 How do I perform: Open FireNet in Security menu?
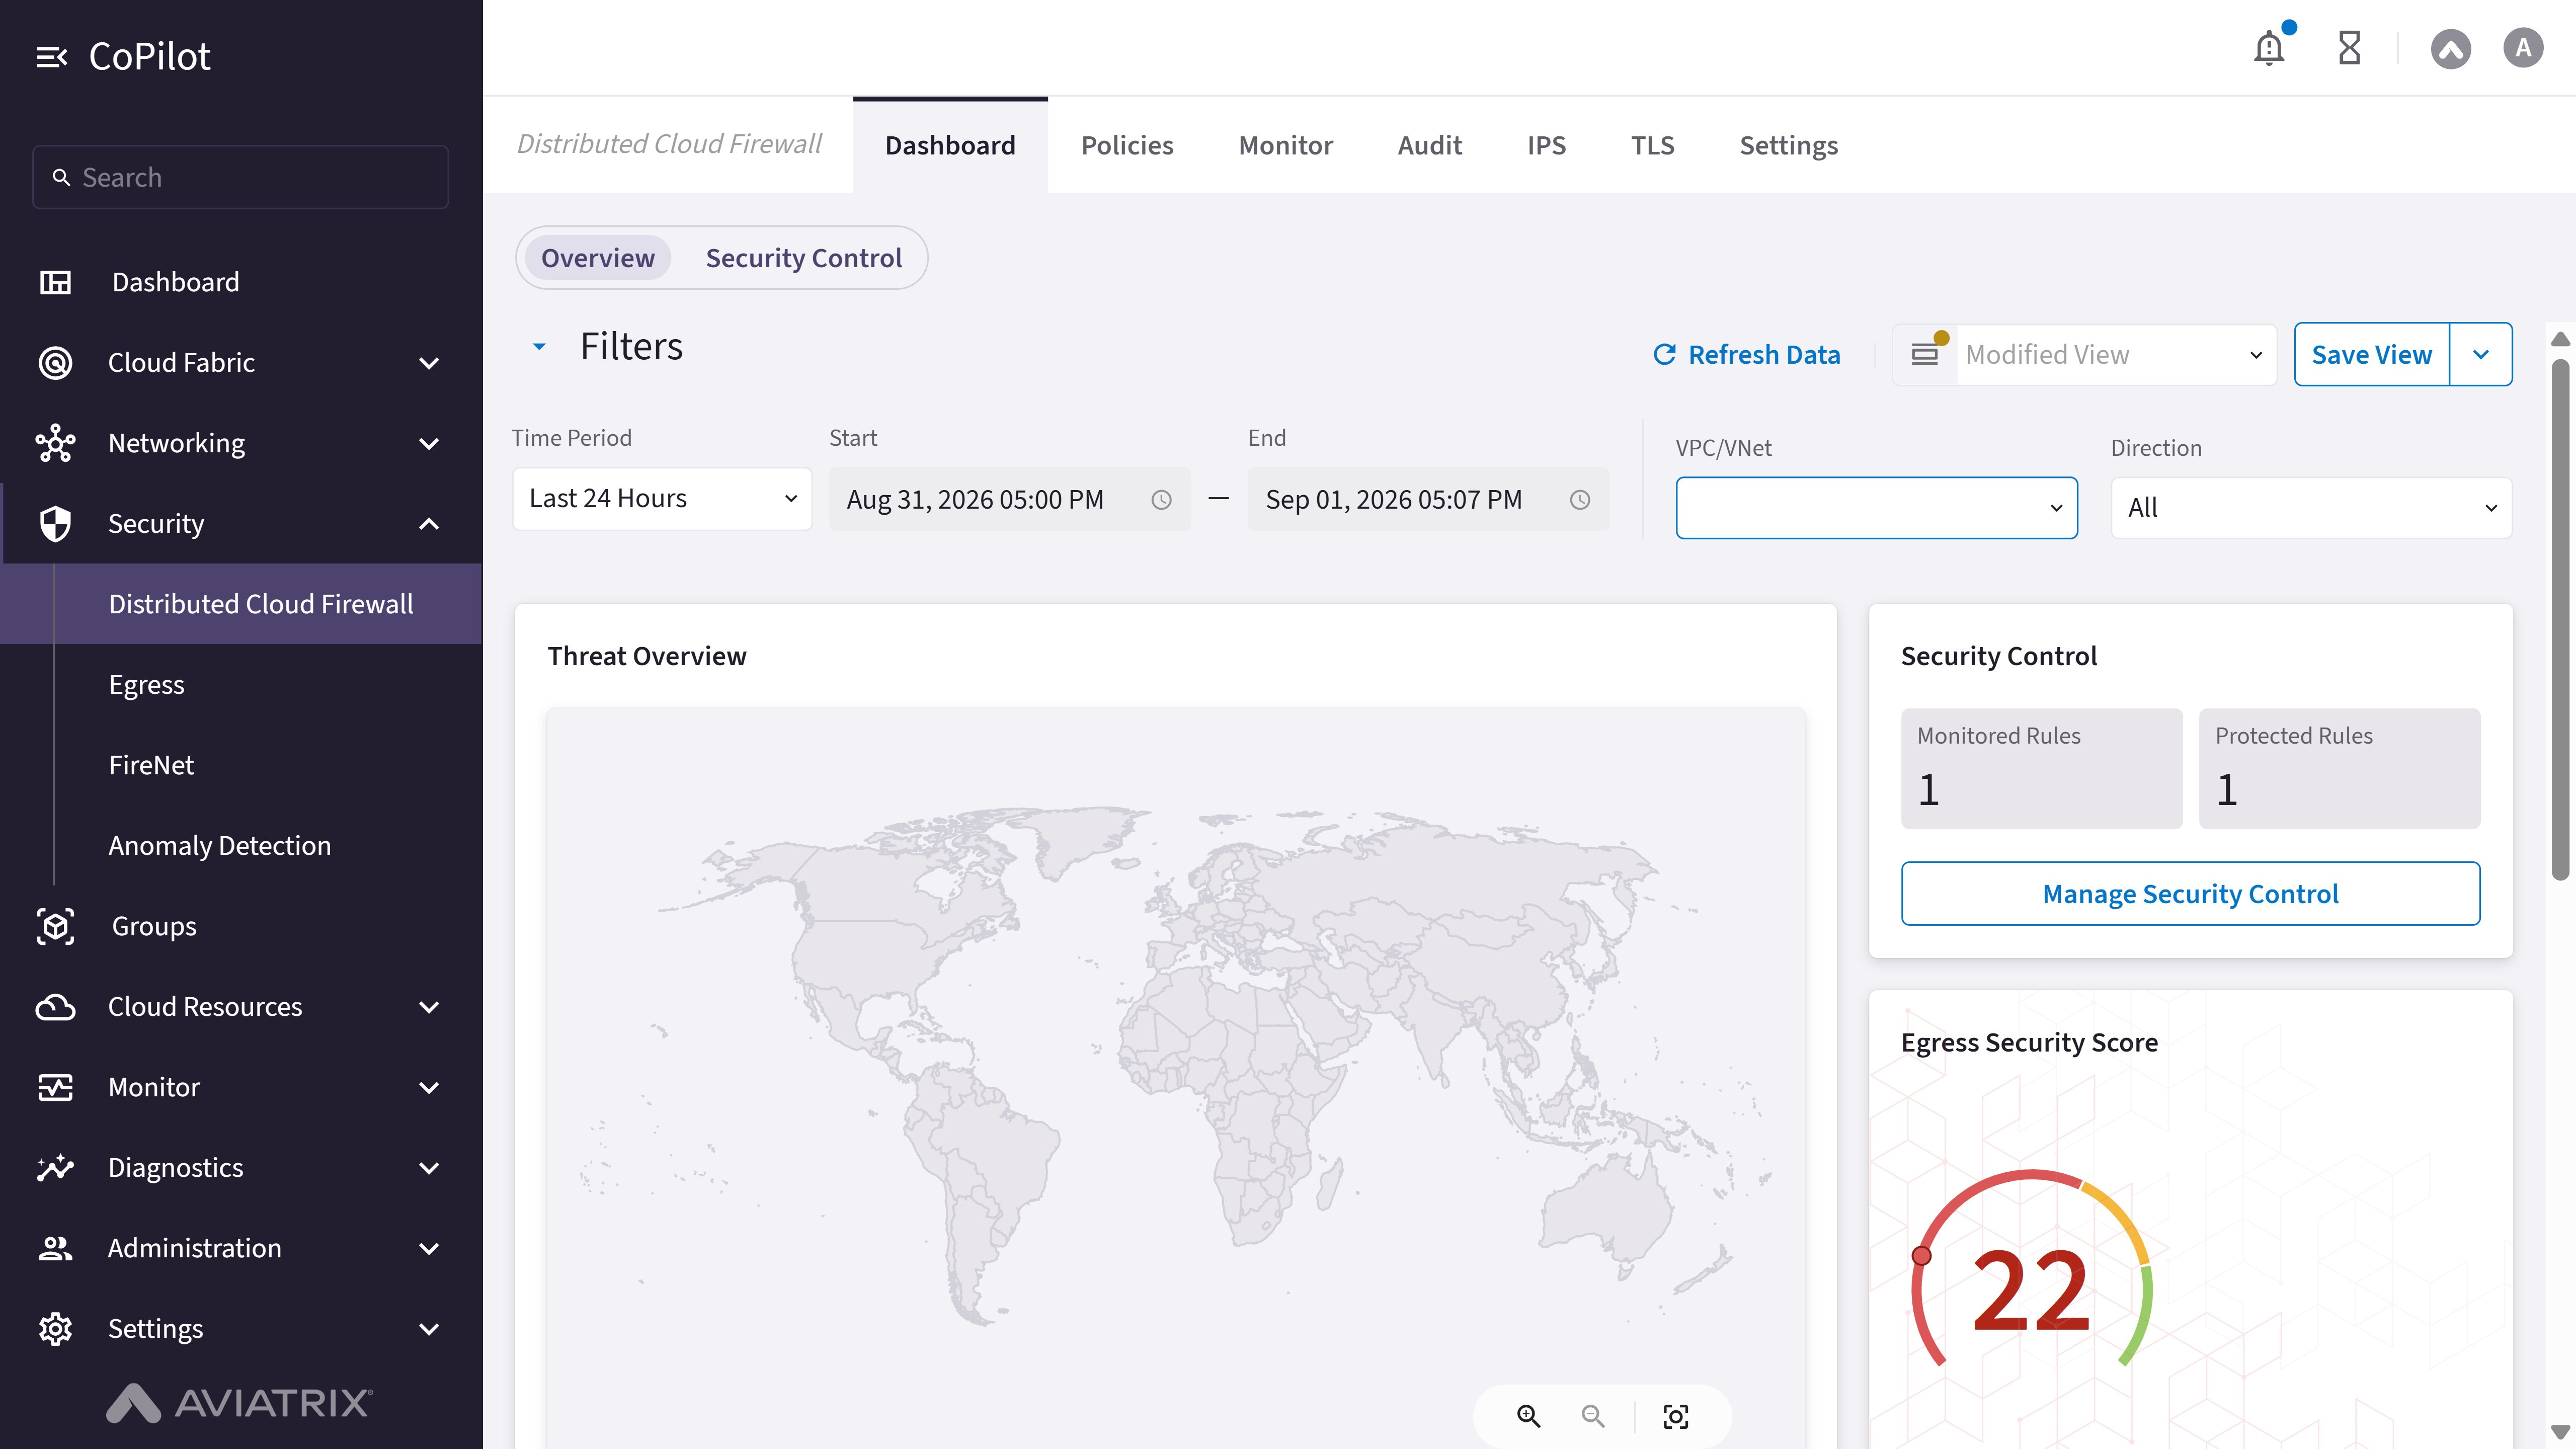151,765
